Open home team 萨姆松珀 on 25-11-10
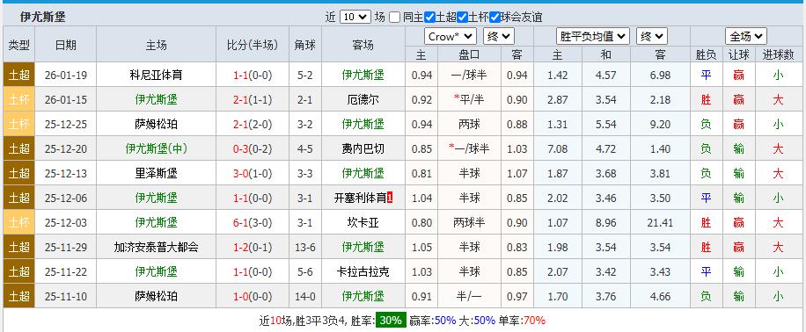 coord(157,297)
